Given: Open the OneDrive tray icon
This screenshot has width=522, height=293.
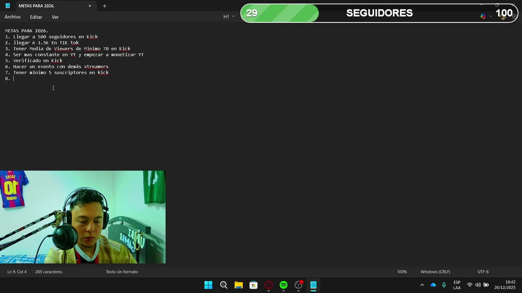Looking at the screenshot, I should click(433, 285).
